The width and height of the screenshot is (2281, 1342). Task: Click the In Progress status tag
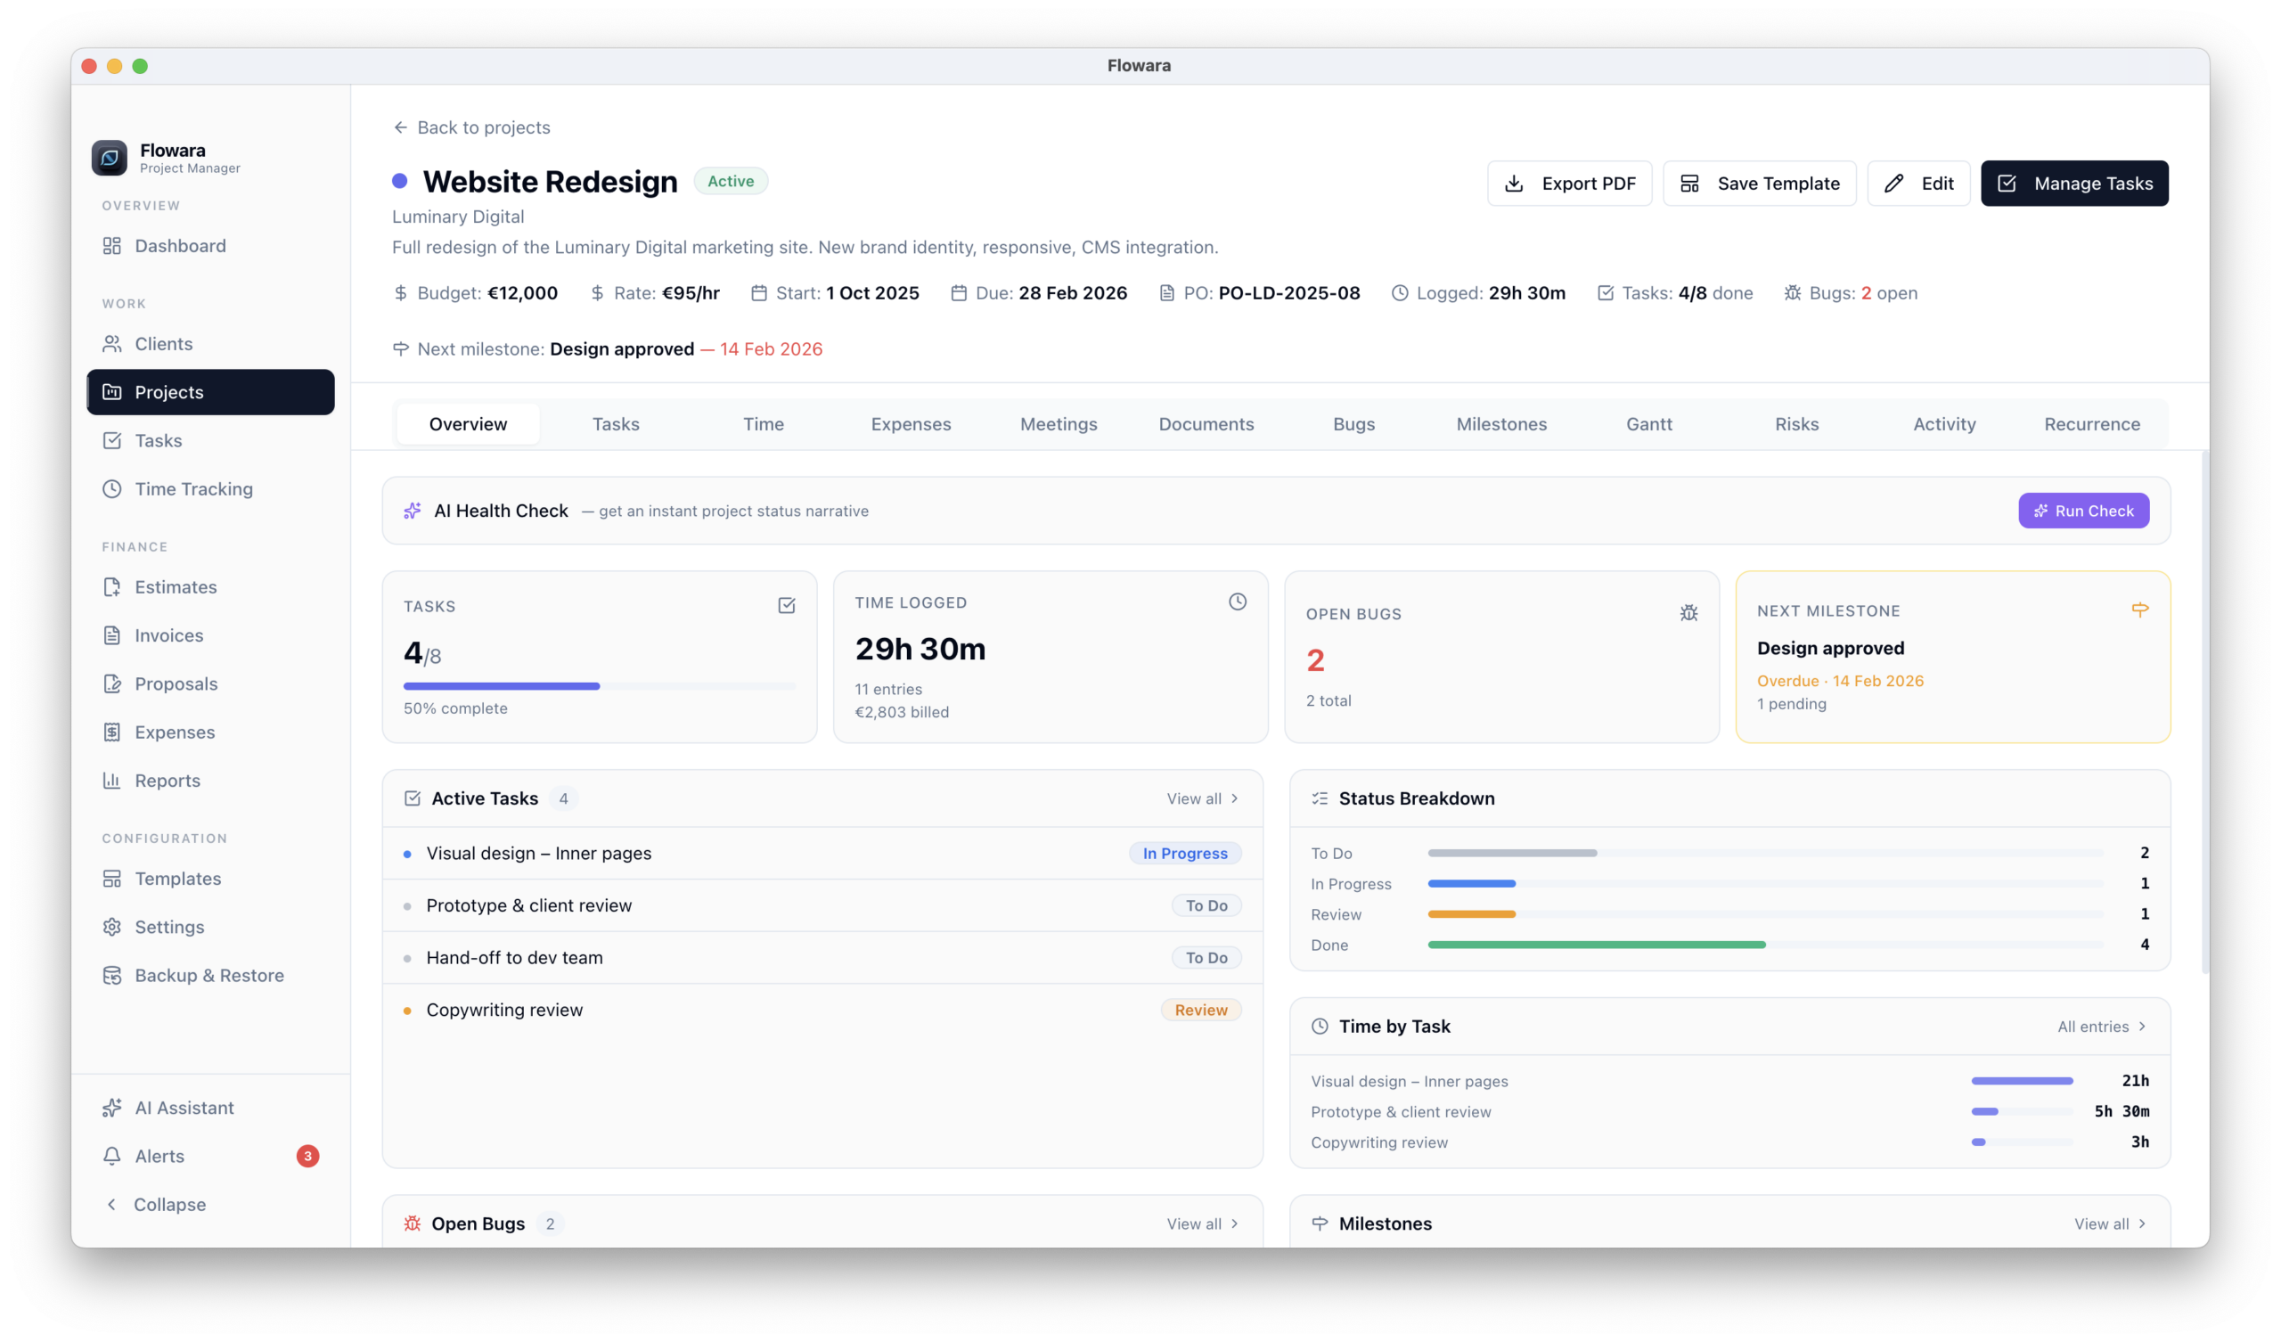tap(1185, 853)
